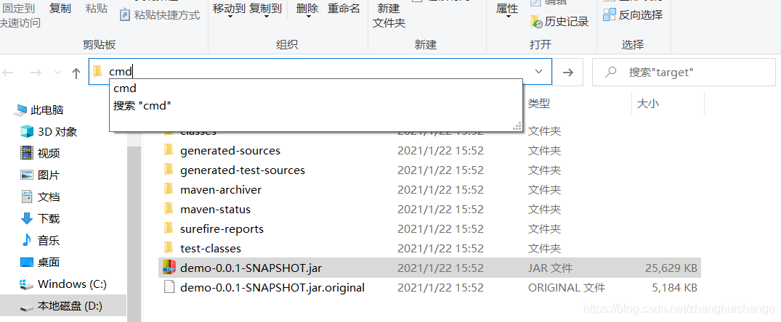Open Windows (C:) drive in sidebar
This screenshot has width=781, height=322.
click(63, 284)
